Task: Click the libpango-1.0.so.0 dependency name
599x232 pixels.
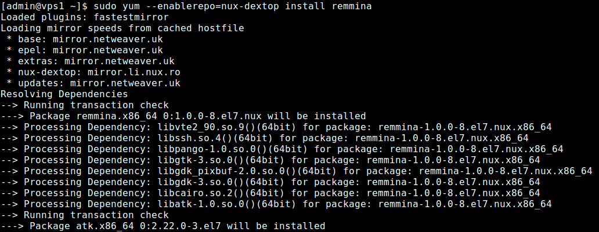Action: point(204,149)
